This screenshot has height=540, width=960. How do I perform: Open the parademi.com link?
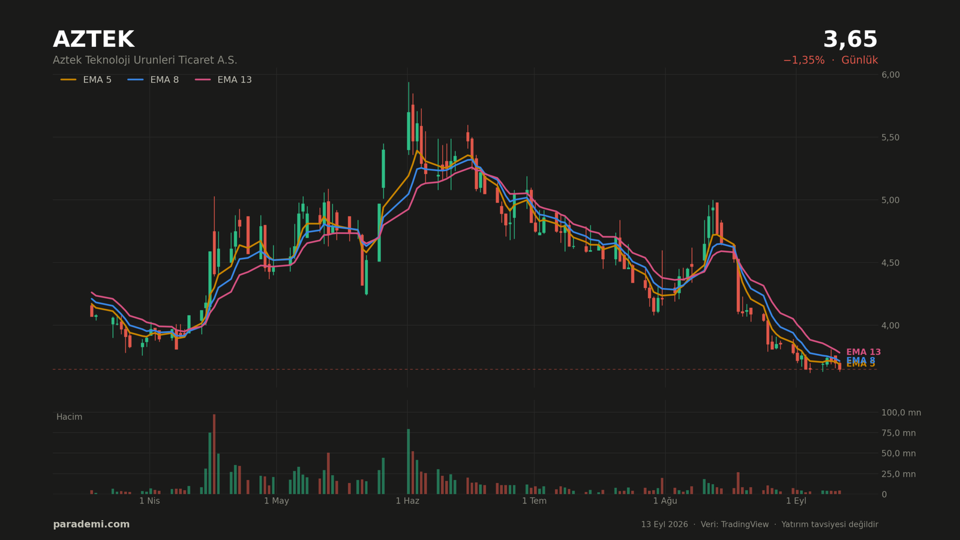[91, 524]
